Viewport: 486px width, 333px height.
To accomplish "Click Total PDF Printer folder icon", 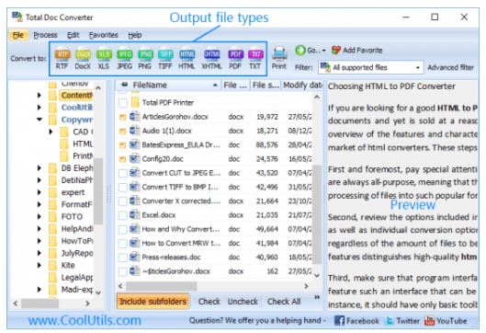I will (135, 102).
